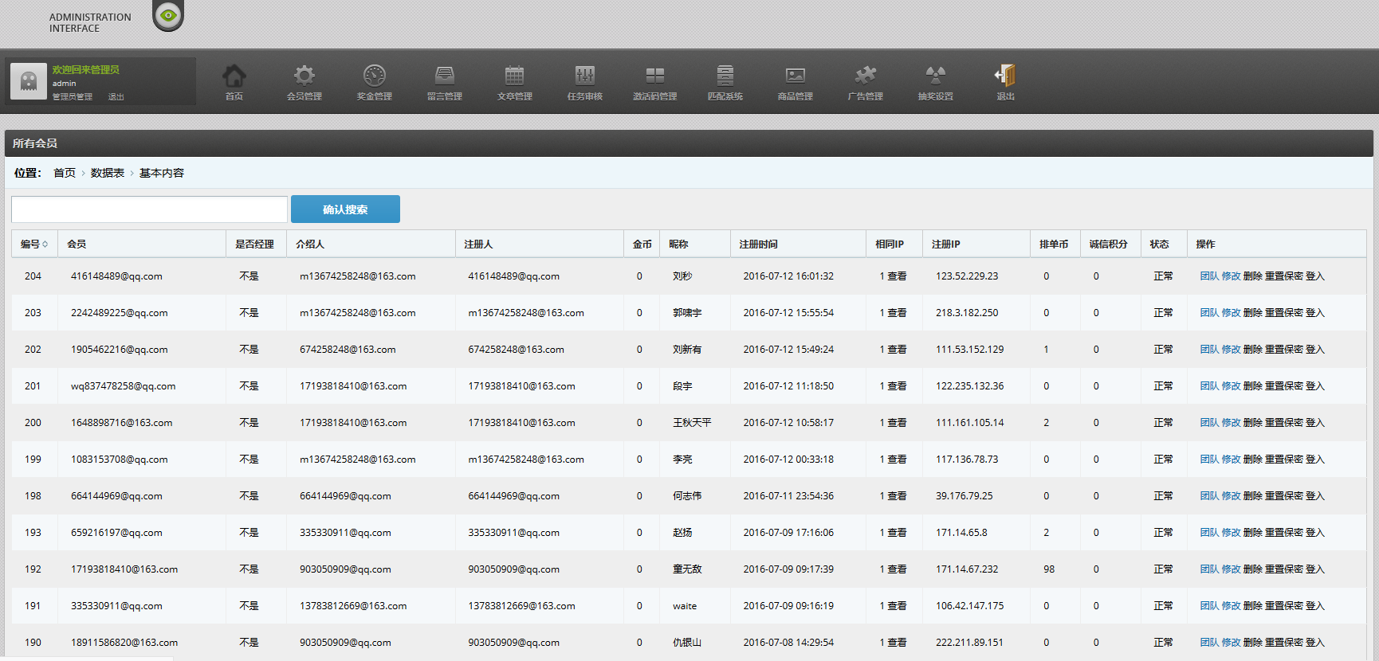Select IP address 222.211.89.151

tap(969, 643)
